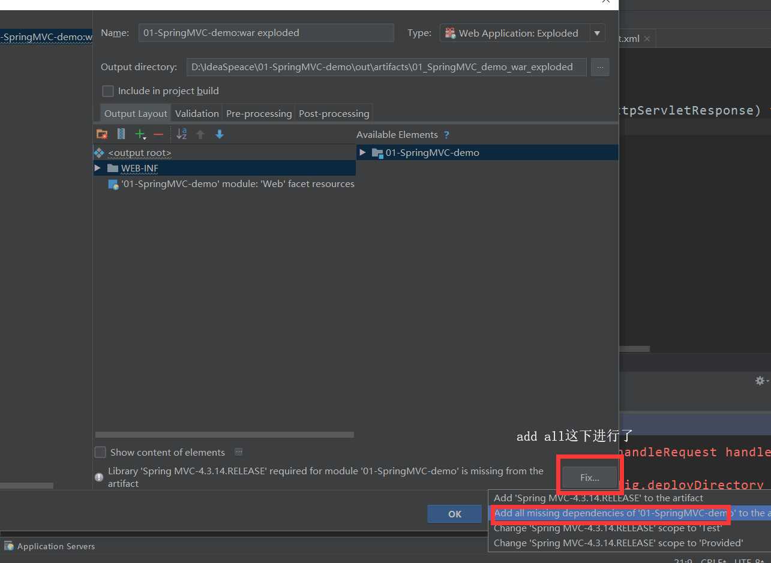Toggle Include in project build checkbox

click(x=108, y=91)
